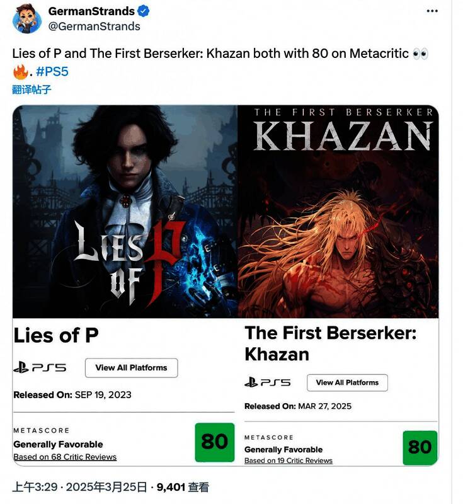
Task: Click the green 80 Metascore for Khazan
Action: click(420, 447)
